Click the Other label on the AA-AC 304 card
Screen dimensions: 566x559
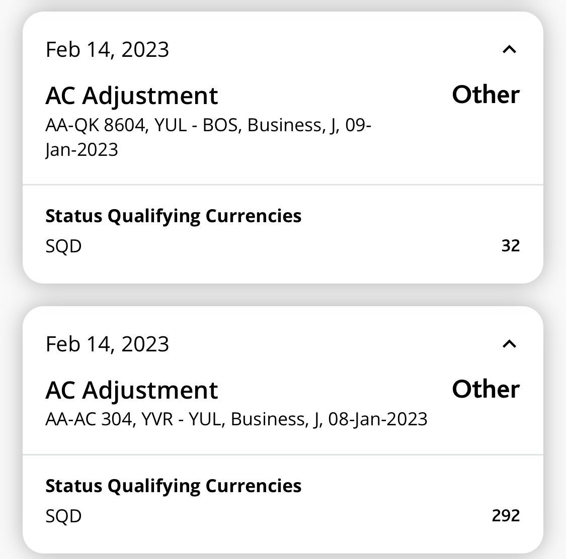[x=486, y=389]
